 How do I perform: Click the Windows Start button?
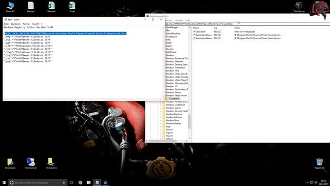point(4,182)
